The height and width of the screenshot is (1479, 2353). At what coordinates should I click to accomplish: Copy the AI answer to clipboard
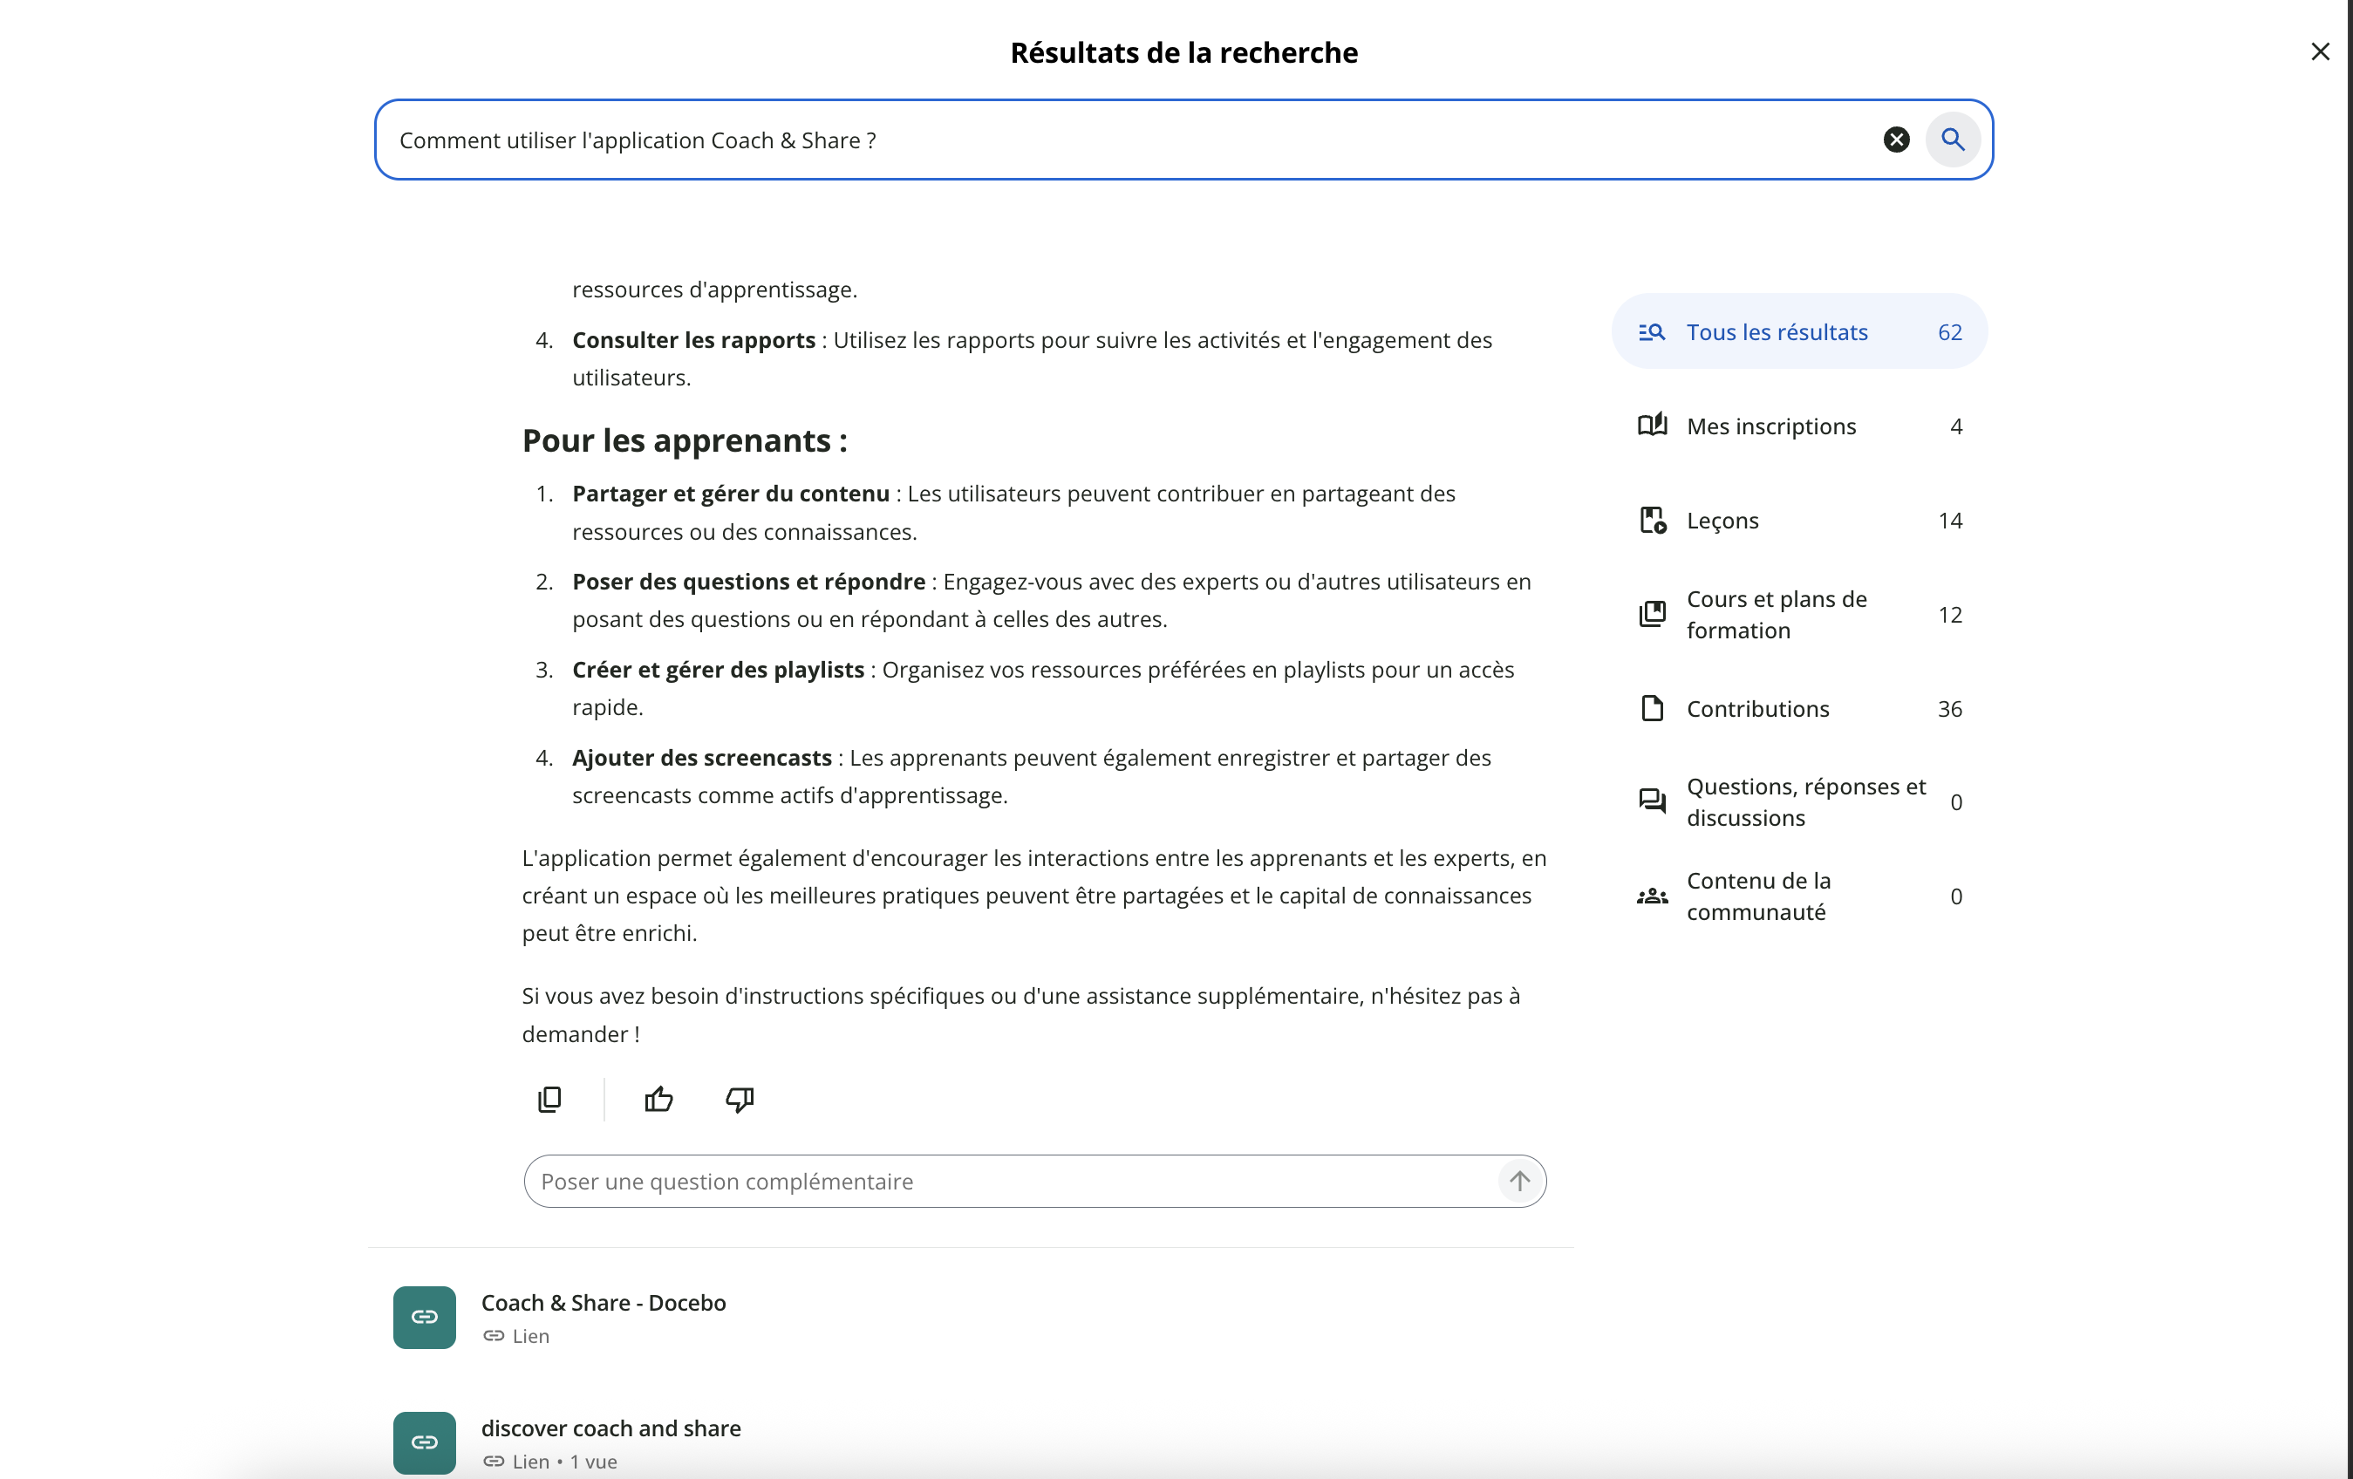pos(550,1099)
